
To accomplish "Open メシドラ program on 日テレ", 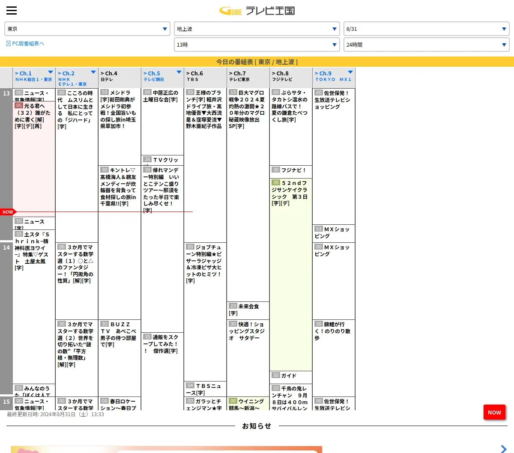I will point(120,127).
